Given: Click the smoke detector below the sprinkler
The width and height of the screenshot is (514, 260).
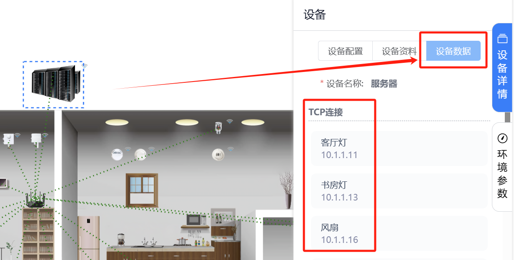Looking at the screenshot, I should [218, 154].
